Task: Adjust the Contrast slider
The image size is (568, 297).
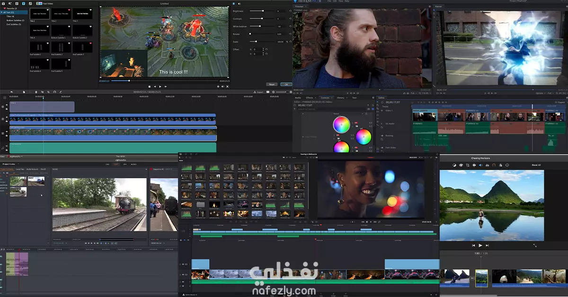Action: coord(262,18)
